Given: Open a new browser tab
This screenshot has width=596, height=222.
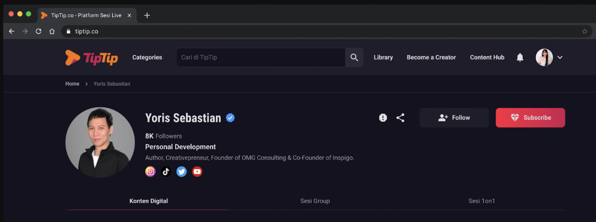Looking at the screenshot, I should pos(147,15).
